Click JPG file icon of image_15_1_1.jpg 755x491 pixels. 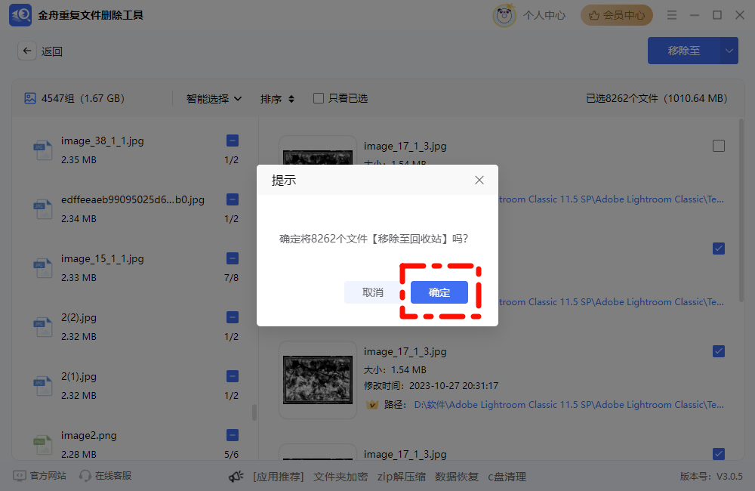point(42,268)
